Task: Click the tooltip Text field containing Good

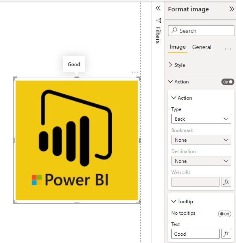Action: [x=196, y=234]
